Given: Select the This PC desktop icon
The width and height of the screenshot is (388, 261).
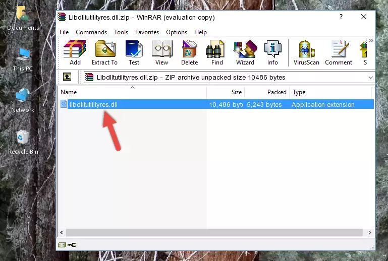Looking at the screenshot, I should pyautogui.click(x=23, y=60).
